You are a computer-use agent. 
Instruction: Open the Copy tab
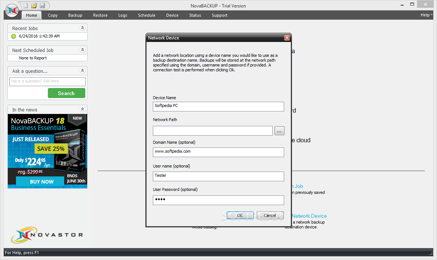[x=53, y=15]
